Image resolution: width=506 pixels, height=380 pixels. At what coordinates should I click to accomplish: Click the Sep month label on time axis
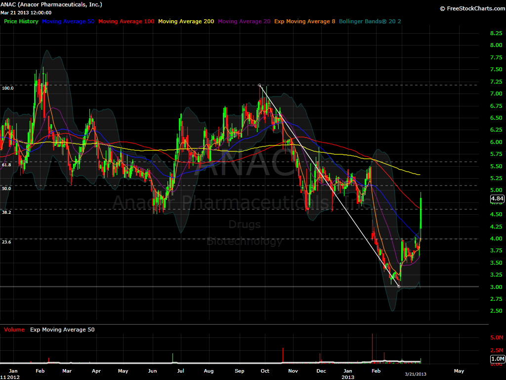tap(240, 371)
